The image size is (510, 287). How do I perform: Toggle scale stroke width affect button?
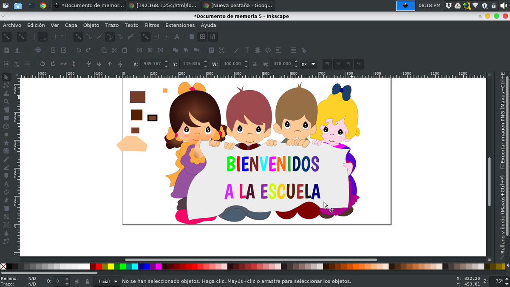click(327, 64)
